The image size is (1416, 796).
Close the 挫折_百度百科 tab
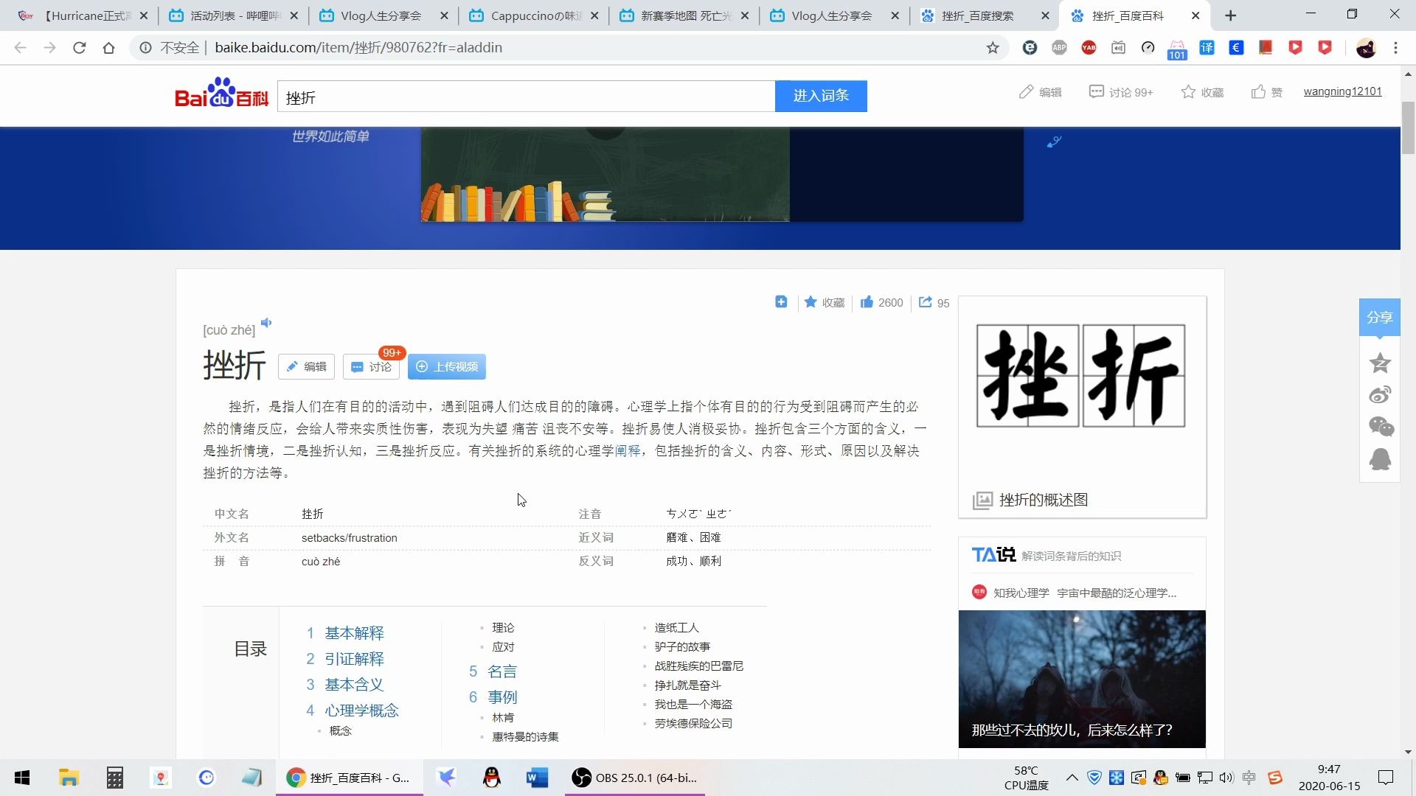pos(1195,15)
